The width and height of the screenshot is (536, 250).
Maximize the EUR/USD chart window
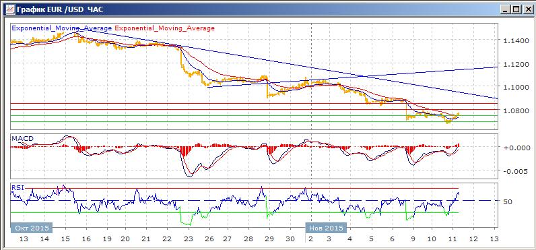pyautogui.click(x=516, y=10)
